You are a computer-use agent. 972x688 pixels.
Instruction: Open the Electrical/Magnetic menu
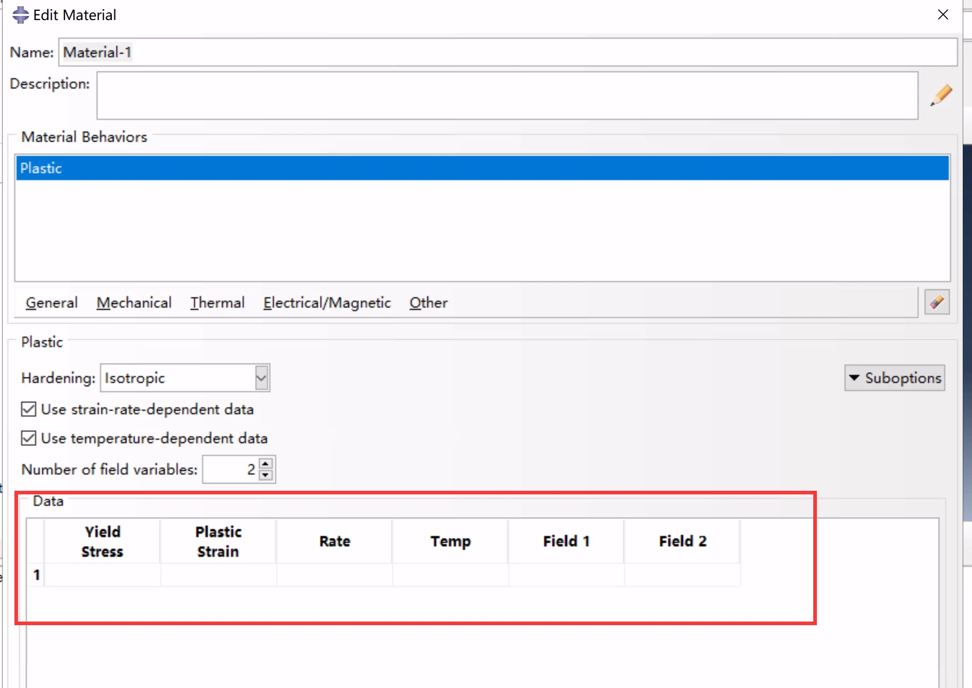tap(327, 303)
